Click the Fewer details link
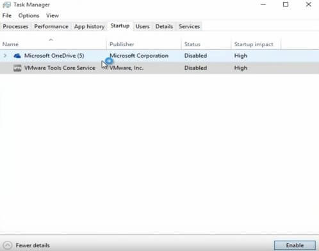The image size is (319, 251). coord(33,245)
